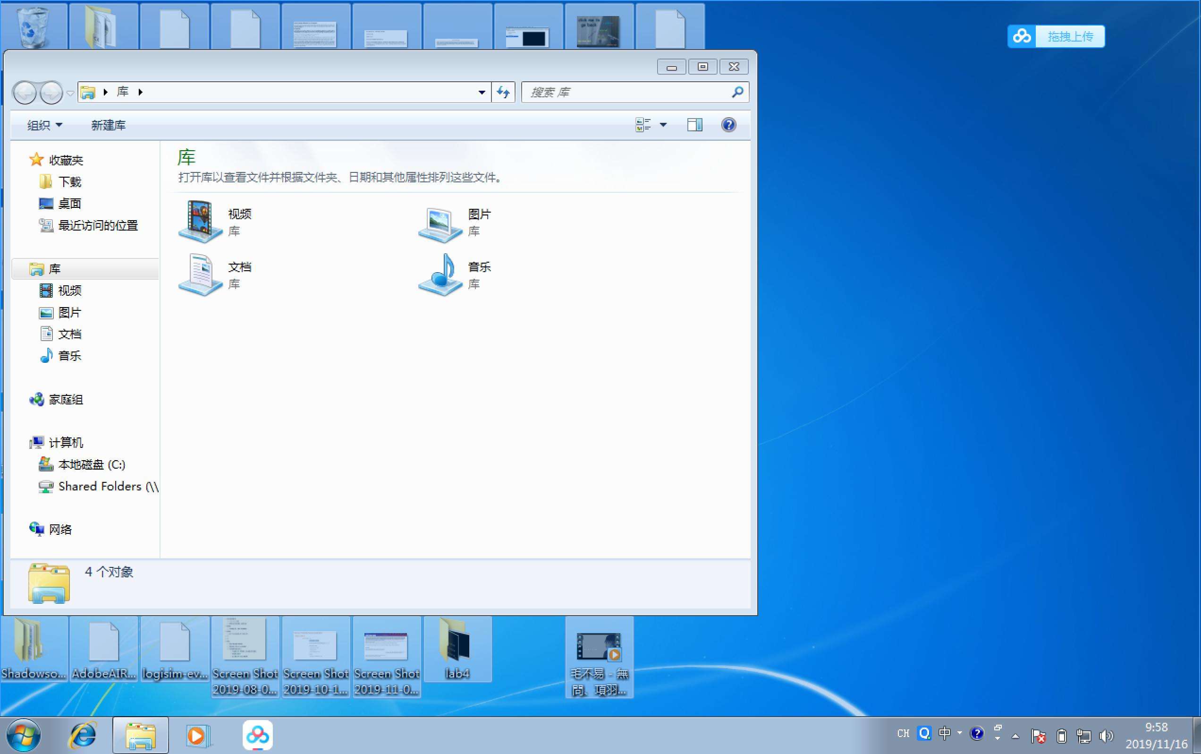Open 家庭组 in the navigation sidebar
1201x754 pixels.
click(x=56, y=400)
